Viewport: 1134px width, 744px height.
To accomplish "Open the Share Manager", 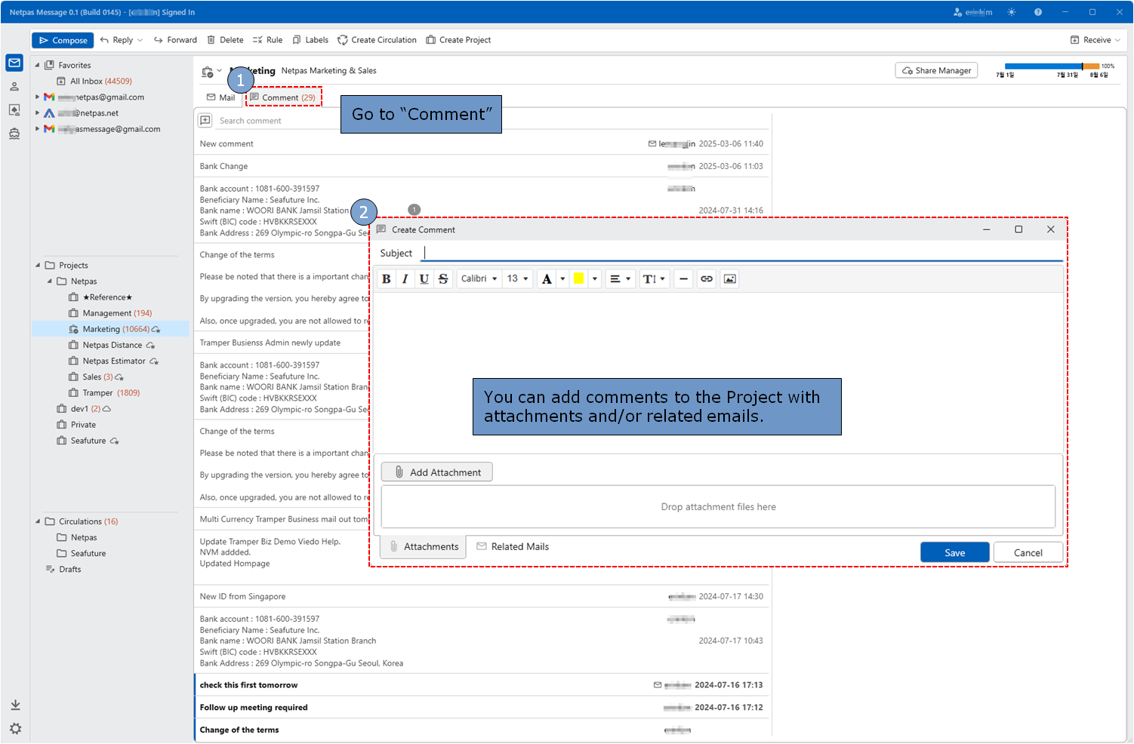I will [x=936, y=70].
